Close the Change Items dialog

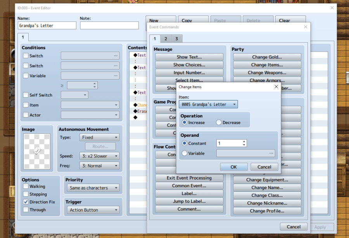point(276,87)
